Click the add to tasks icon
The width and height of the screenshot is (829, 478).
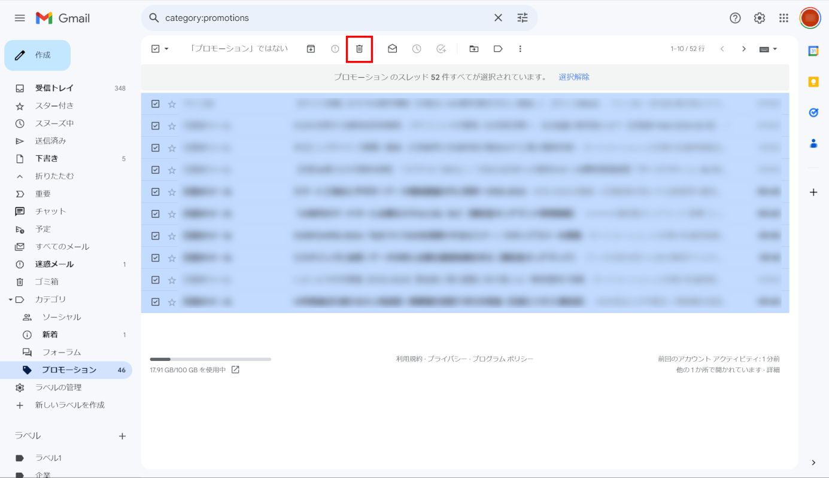[441, 49]
